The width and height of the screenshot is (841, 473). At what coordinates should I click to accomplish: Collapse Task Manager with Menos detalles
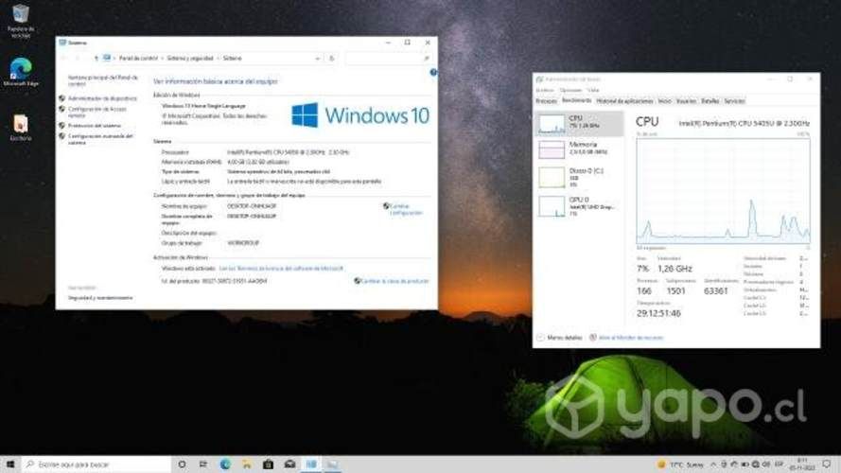coord(564,337)
